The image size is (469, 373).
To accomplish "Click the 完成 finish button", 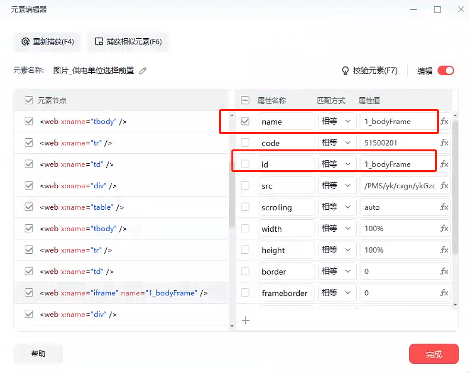I will 434,354.
